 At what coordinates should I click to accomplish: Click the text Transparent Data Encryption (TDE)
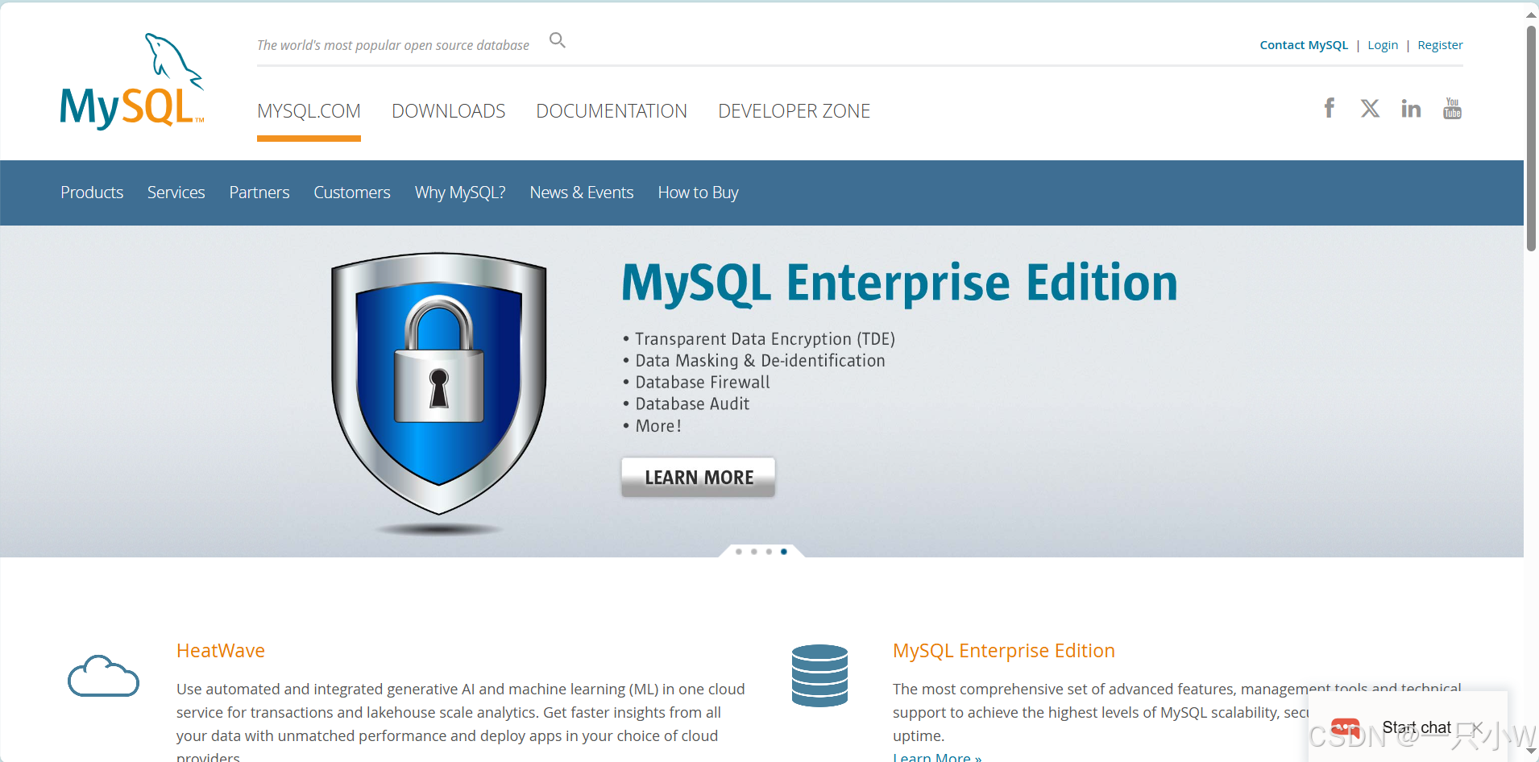[x=765, y=339]
